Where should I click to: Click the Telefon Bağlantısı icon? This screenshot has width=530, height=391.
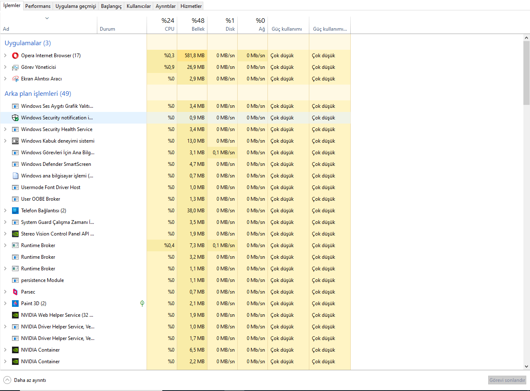click(15, 211)
